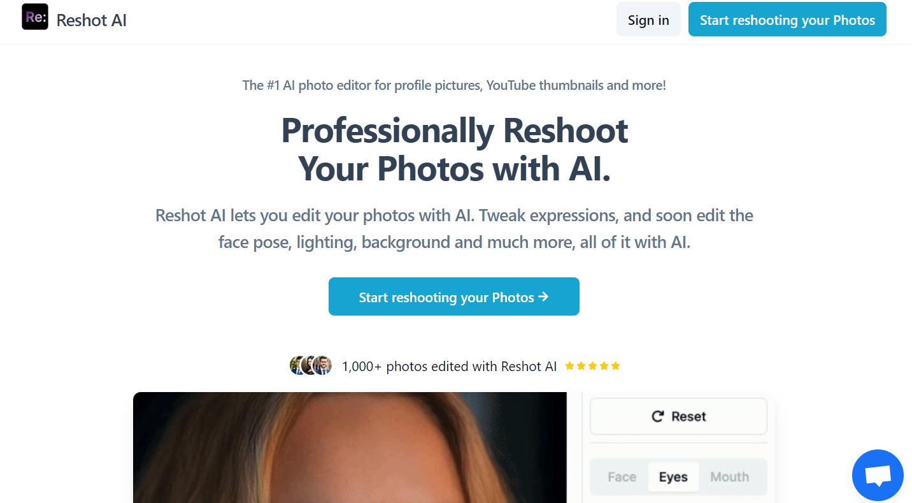Click the top-right Start reshooting your Photos button
912x503 pixels.
click(787, 19)
